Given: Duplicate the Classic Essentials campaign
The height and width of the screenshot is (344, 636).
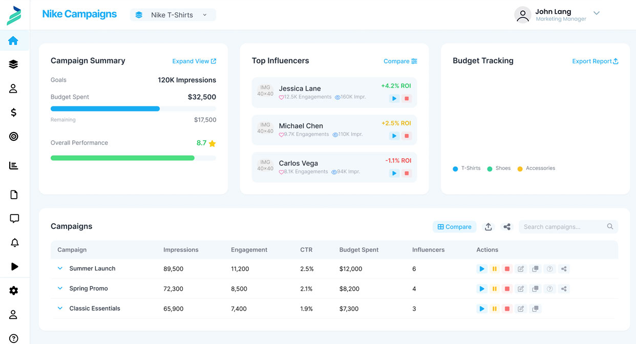Looking at the screenshot, I should click(535, 309).
